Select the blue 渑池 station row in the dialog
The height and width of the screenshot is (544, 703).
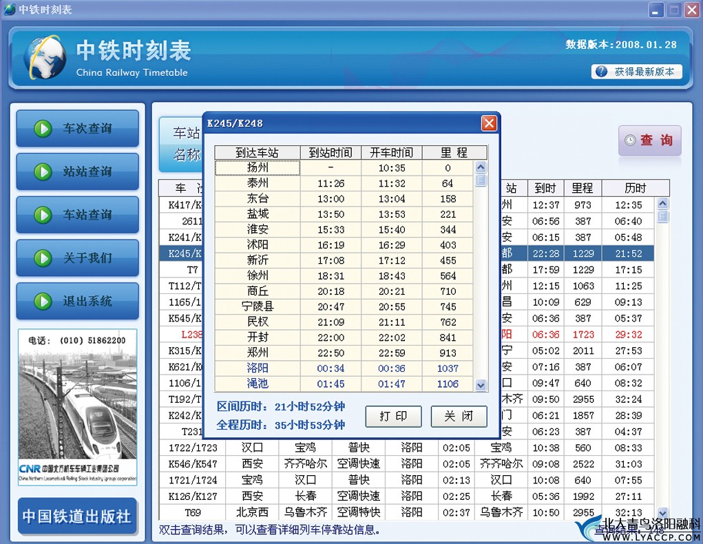(x=344, y=384)
